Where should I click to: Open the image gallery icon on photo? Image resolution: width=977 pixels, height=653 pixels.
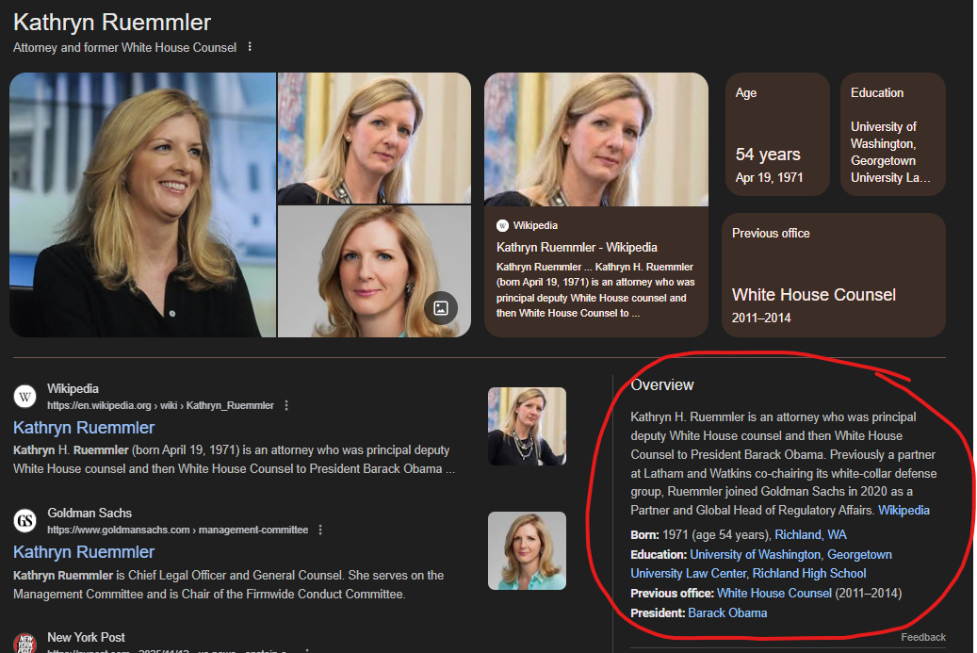coord(440,307)
